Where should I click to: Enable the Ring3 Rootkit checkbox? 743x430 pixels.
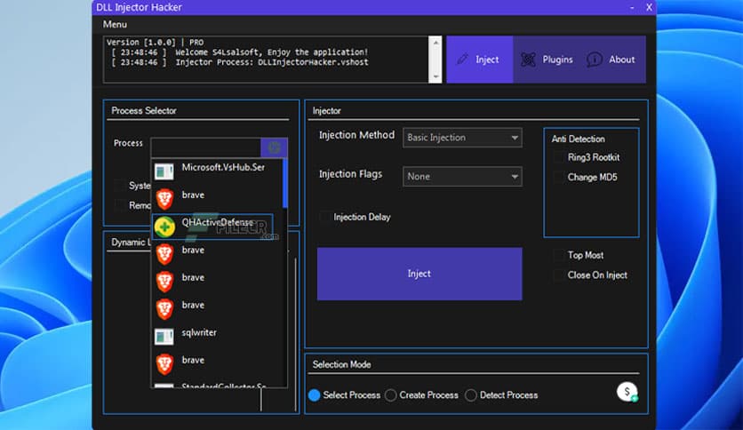(x=557, y=157)
